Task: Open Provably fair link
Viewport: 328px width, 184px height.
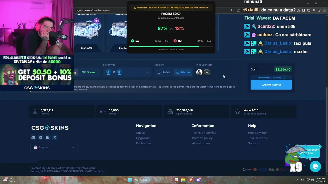Action: [x=257, y=133]
